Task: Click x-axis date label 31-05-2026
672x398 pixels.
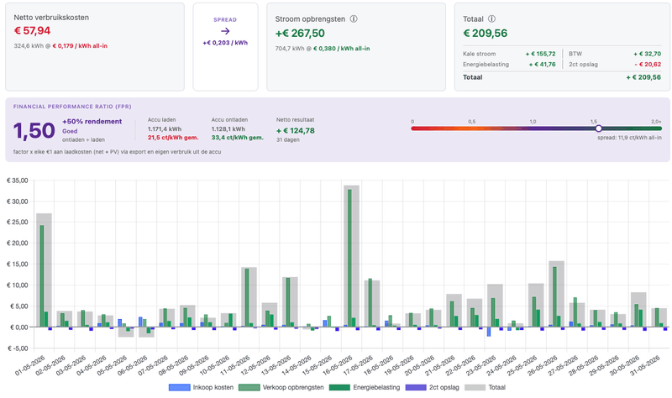Action: click(645, 365)
